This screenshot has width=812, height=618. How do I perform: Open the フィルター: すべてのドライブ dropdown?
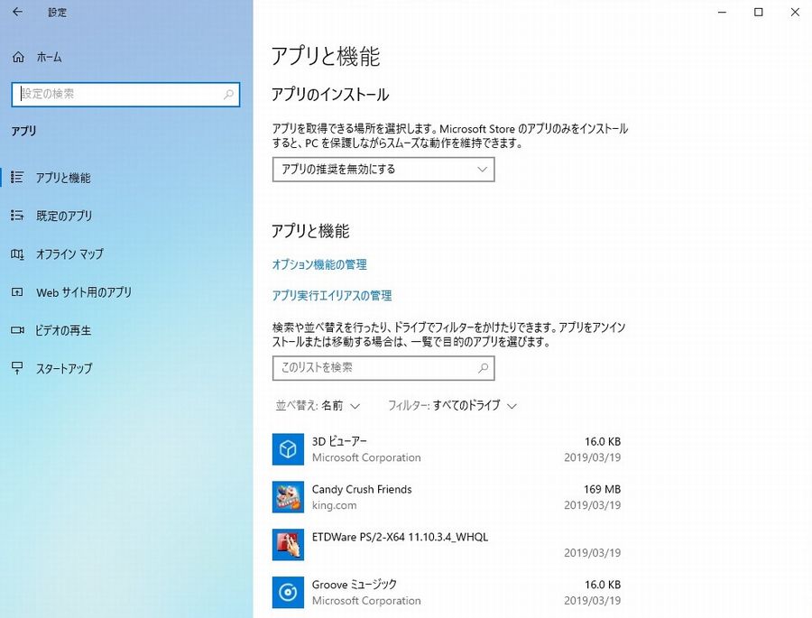point(453,406)
